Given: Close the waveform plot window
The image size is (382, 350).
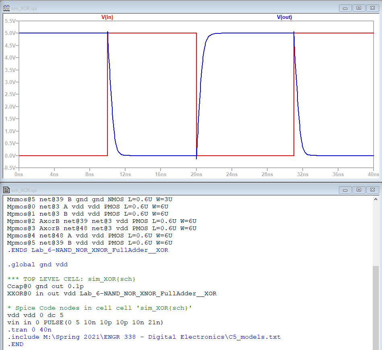Looking at the screenshot, I should pyautogui.click(x=372, y=8).
